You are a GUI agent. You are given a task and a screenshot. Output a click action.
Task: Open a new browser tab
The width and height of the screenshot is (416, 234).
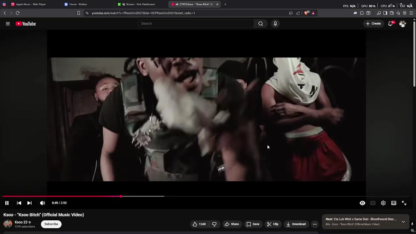[225, 4]
